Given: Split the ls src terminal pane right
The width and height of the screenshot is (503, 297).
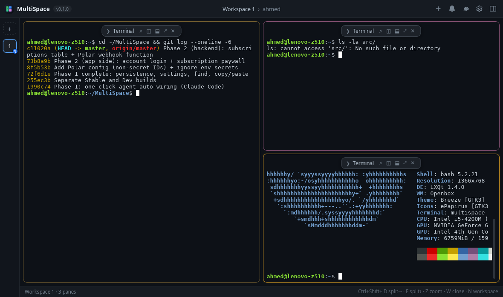Looking at the screenshot, I should [x=388, y=31].
